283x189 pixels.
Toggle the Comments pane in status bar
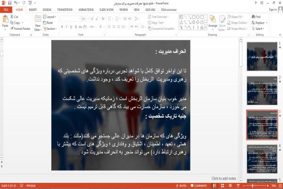coord(199,186)
